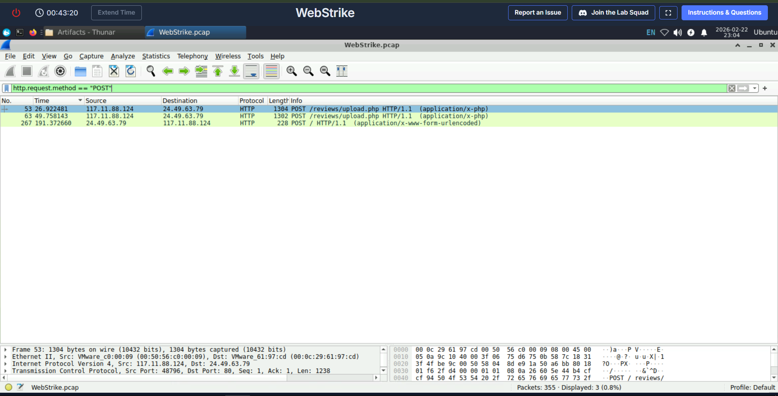Sort by Source column header
This screenshot has height=396, width=778.
coord(122,101)
